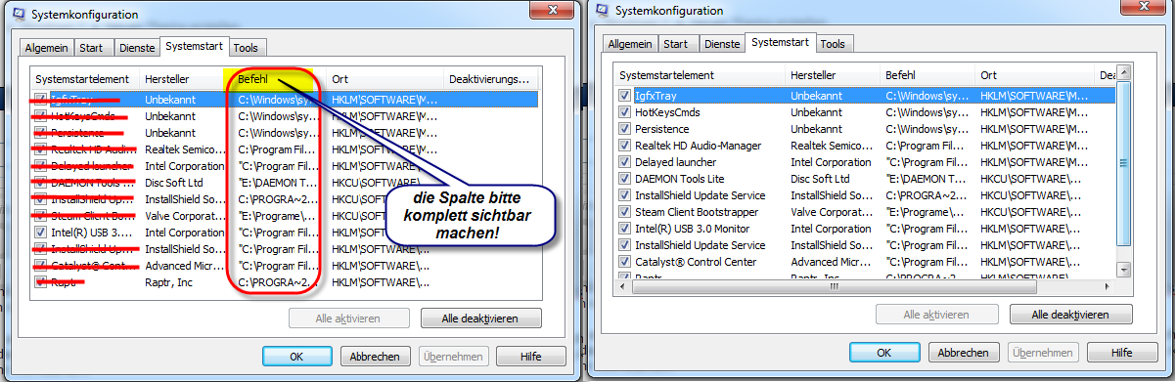Open Hilfe in right window
This screenshot has height=382, width=1176.
[1121, 353]
